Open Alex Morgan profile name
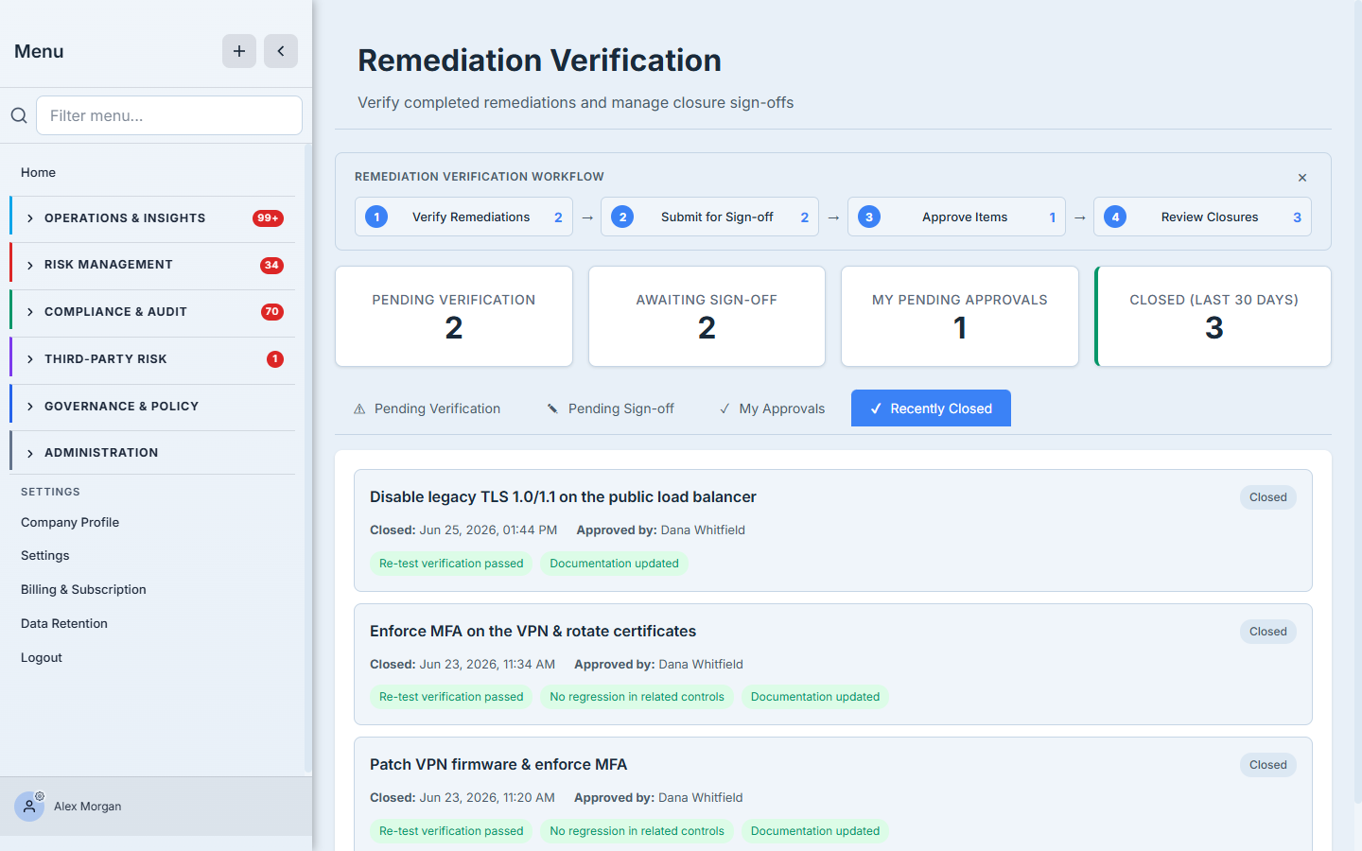1362x851 pixels. click(x=88, y=807)
